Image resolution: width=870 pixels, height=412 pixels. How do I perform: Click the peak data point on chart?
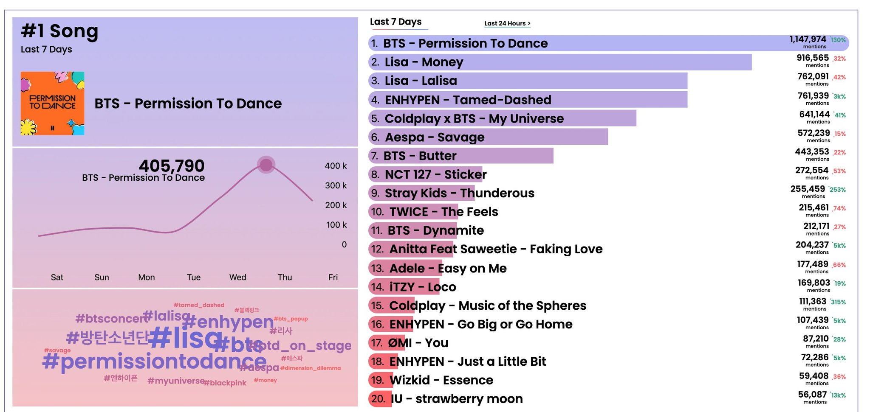pyautogui.click(x=266, y=165)
